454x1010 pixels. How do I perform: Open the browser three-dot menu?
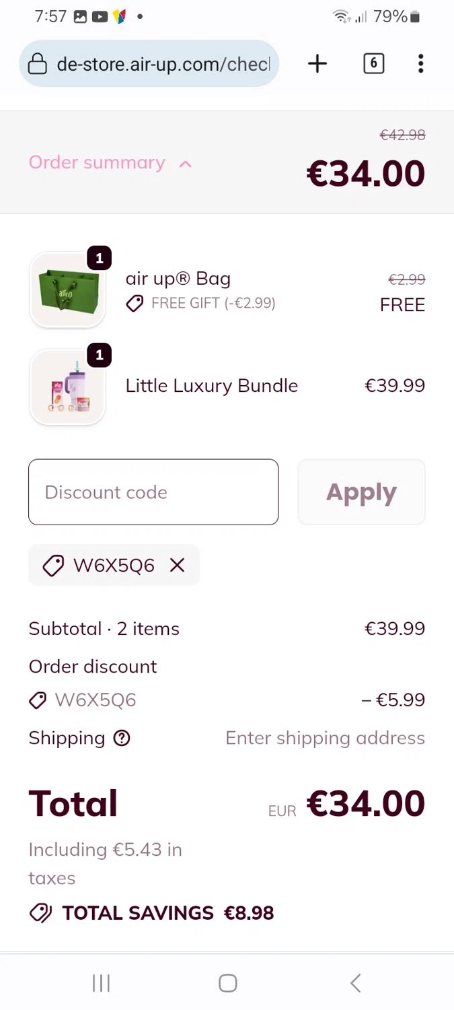(420, 64)
